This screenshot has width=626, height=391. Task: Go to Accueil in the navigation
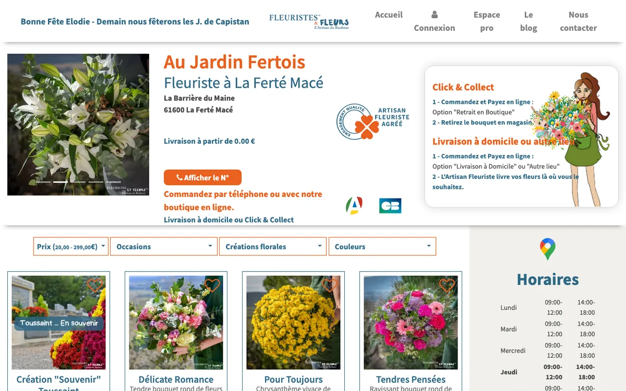point(389,15)
